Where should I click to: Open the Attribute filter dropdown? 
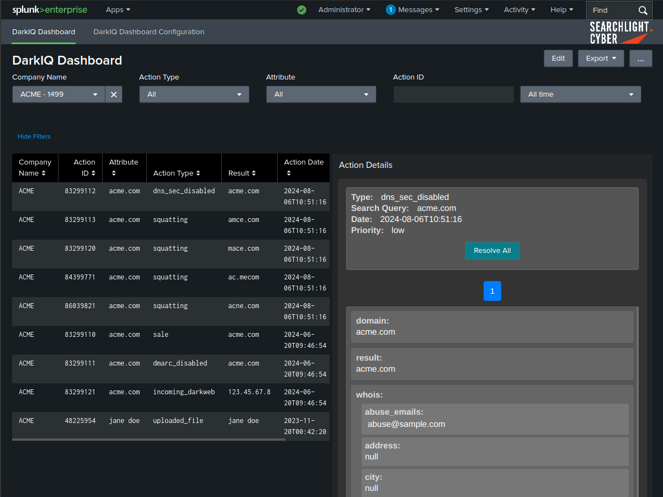tap(321, 94)
